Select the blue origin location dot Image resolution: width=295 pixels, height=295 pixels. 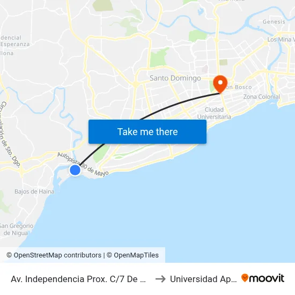point(75,170)
